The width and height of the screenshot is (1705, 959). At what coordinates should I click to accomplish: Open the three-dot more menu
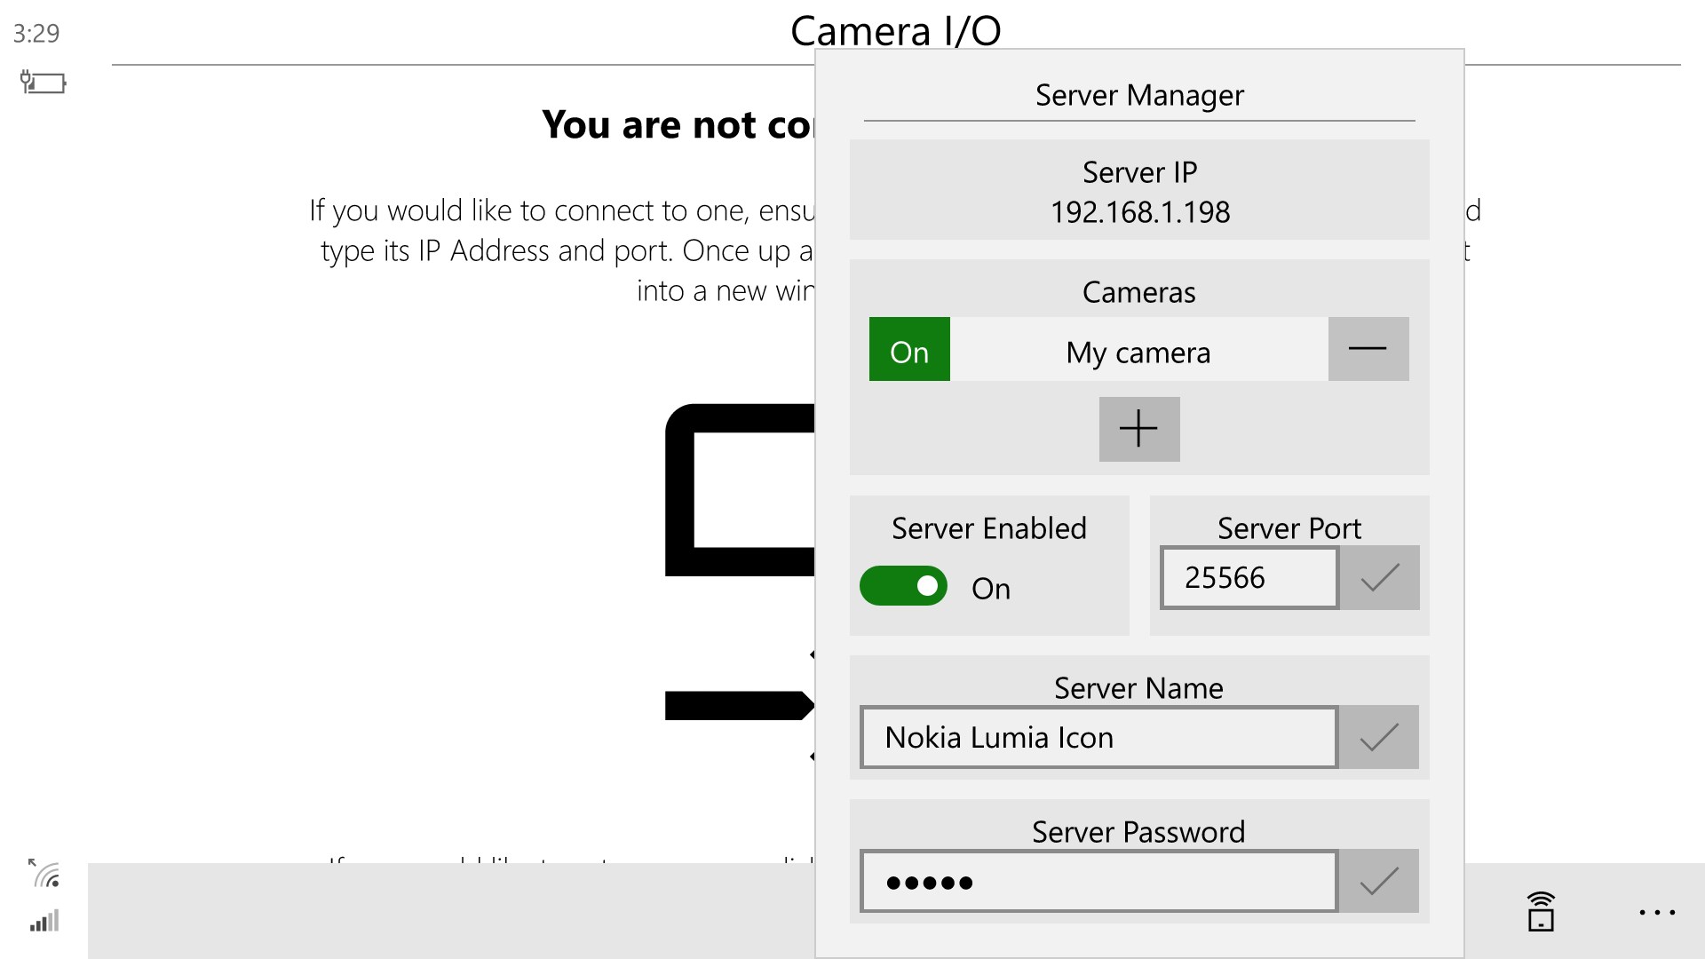1656,912
